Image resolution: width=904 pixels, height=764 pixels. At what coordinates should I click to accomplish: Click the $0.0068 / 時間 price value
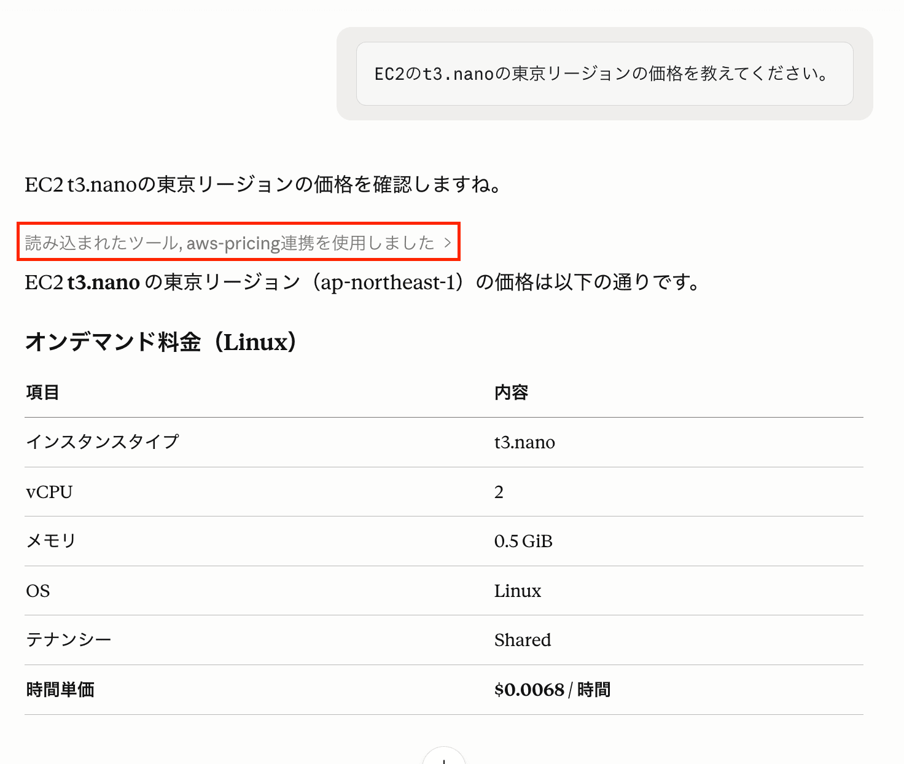[x=552, y=690]
